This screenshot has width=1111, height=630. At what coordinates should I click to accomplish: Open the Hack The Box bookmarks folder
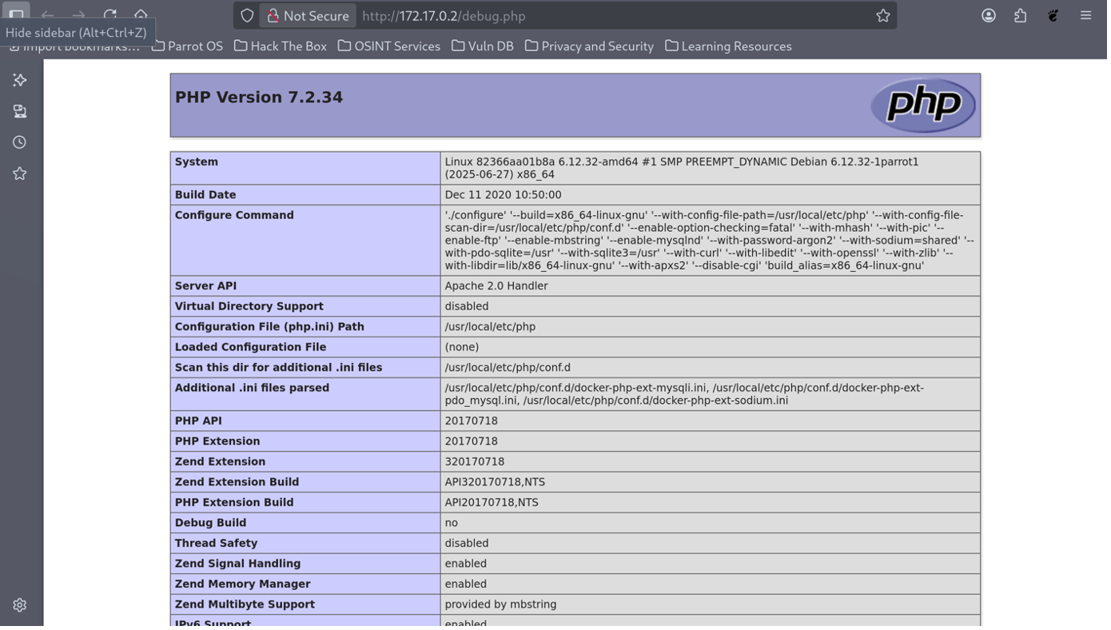coord(281,46)
